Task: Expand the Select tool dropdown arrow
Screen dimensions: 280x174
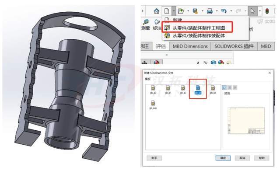Action: (x=260, y=11)
